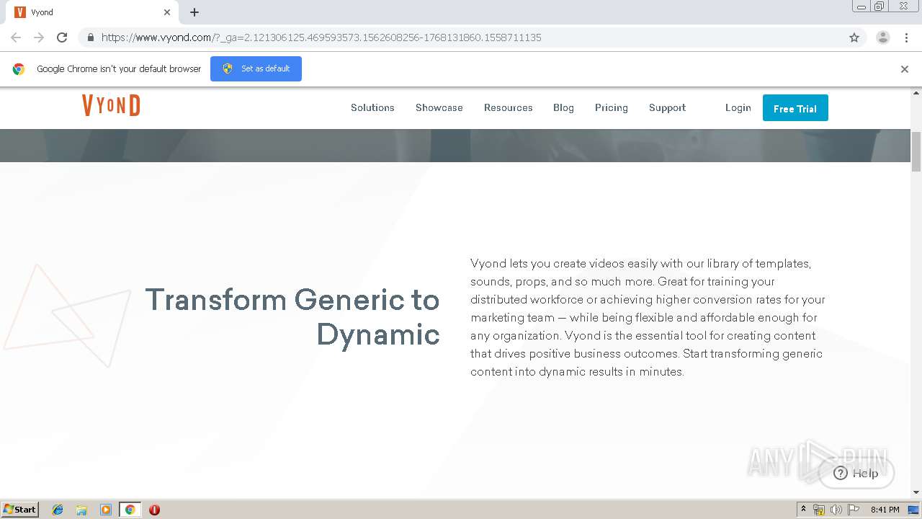Click the Login link
922x519 pixels.
click(738, 107)
